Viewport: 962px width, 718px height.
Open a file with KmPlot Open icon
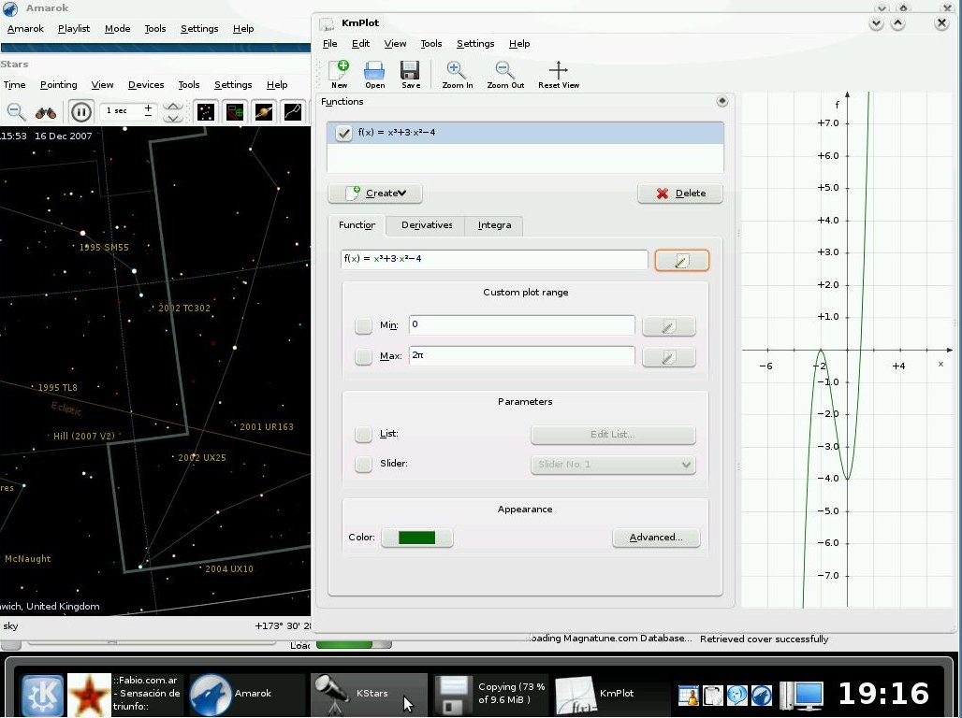[374, 75]
